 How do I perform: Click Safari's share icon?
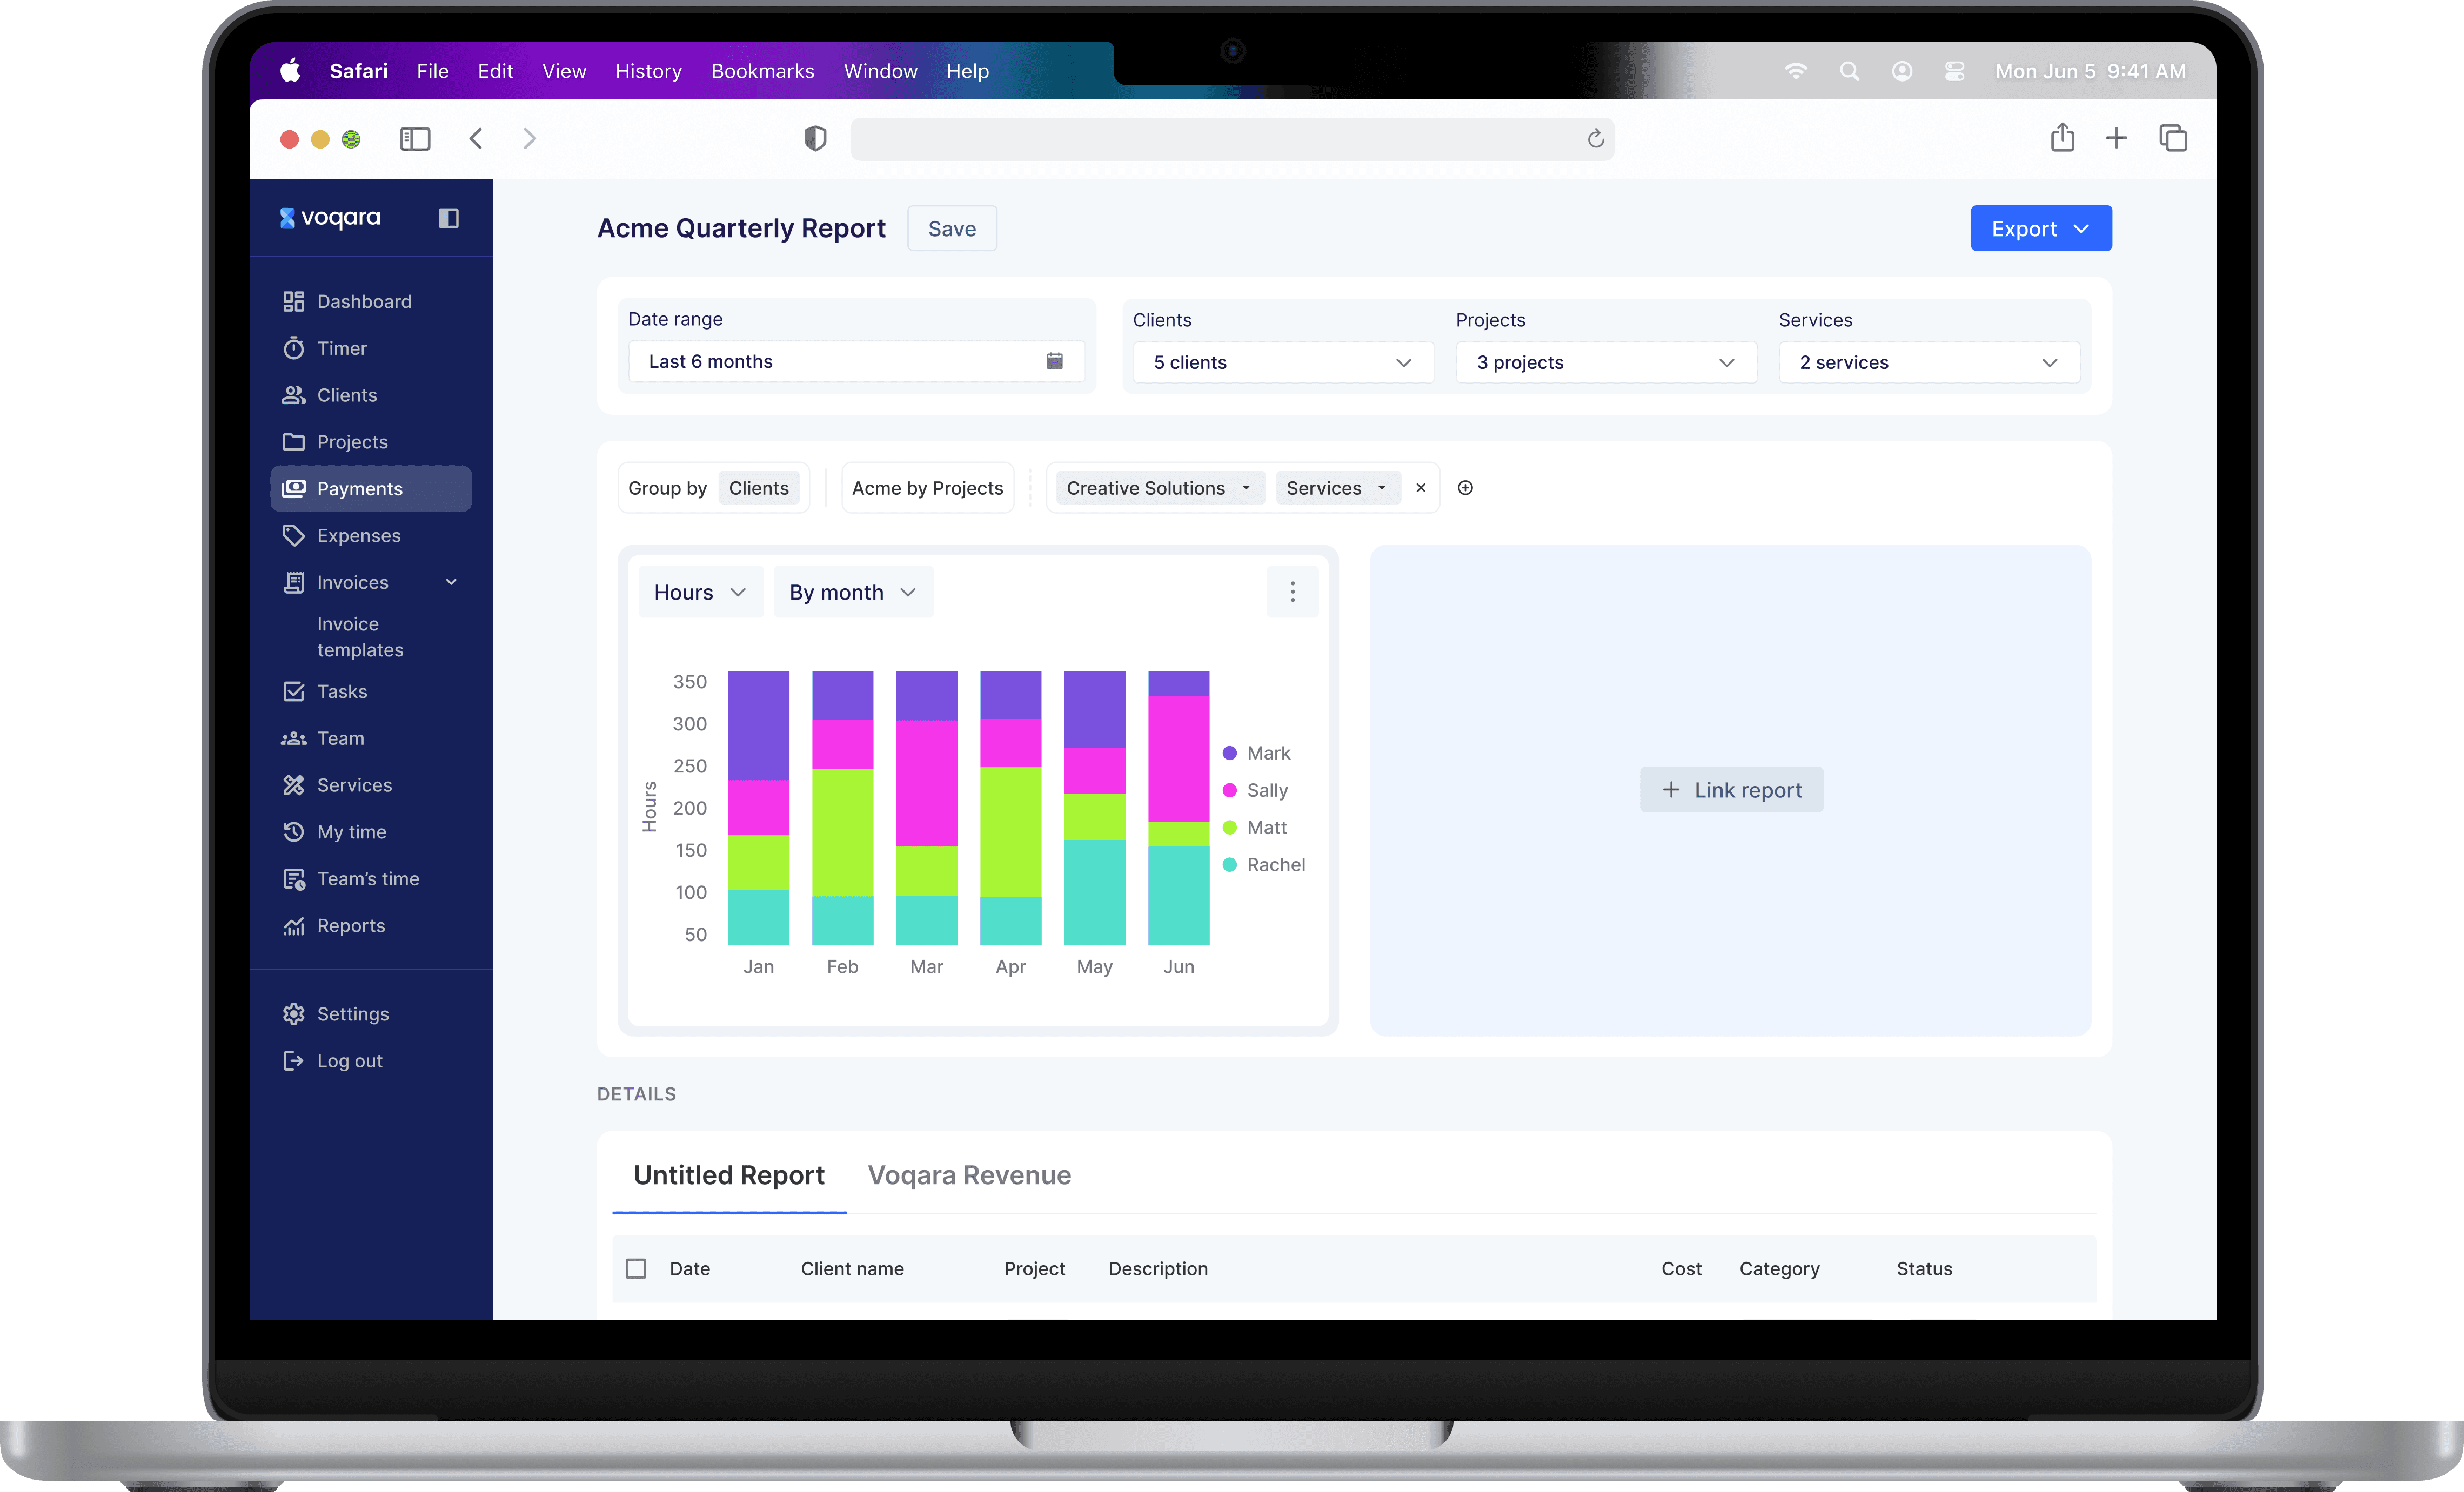2062,138
